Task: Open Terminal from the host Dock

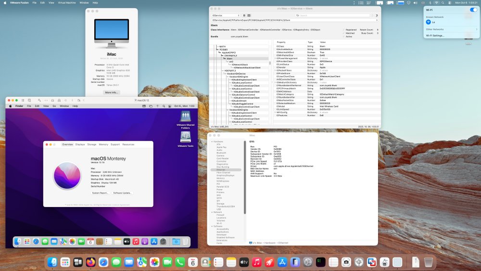Action: (x=320, y=262)
